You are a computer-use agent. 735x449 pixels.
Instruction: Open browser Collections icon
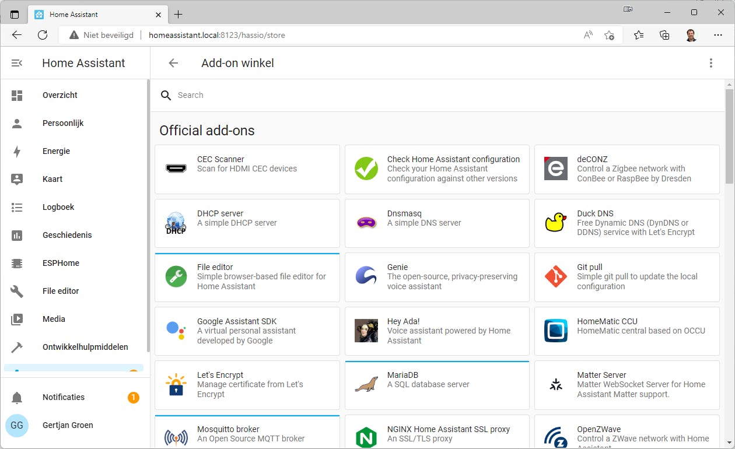coord(664,35)
